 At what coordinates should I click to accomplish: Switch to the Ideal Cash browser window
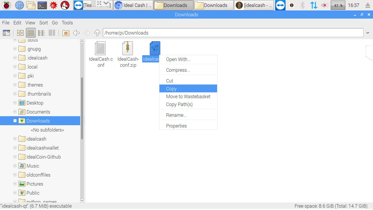tap(133, 5)
